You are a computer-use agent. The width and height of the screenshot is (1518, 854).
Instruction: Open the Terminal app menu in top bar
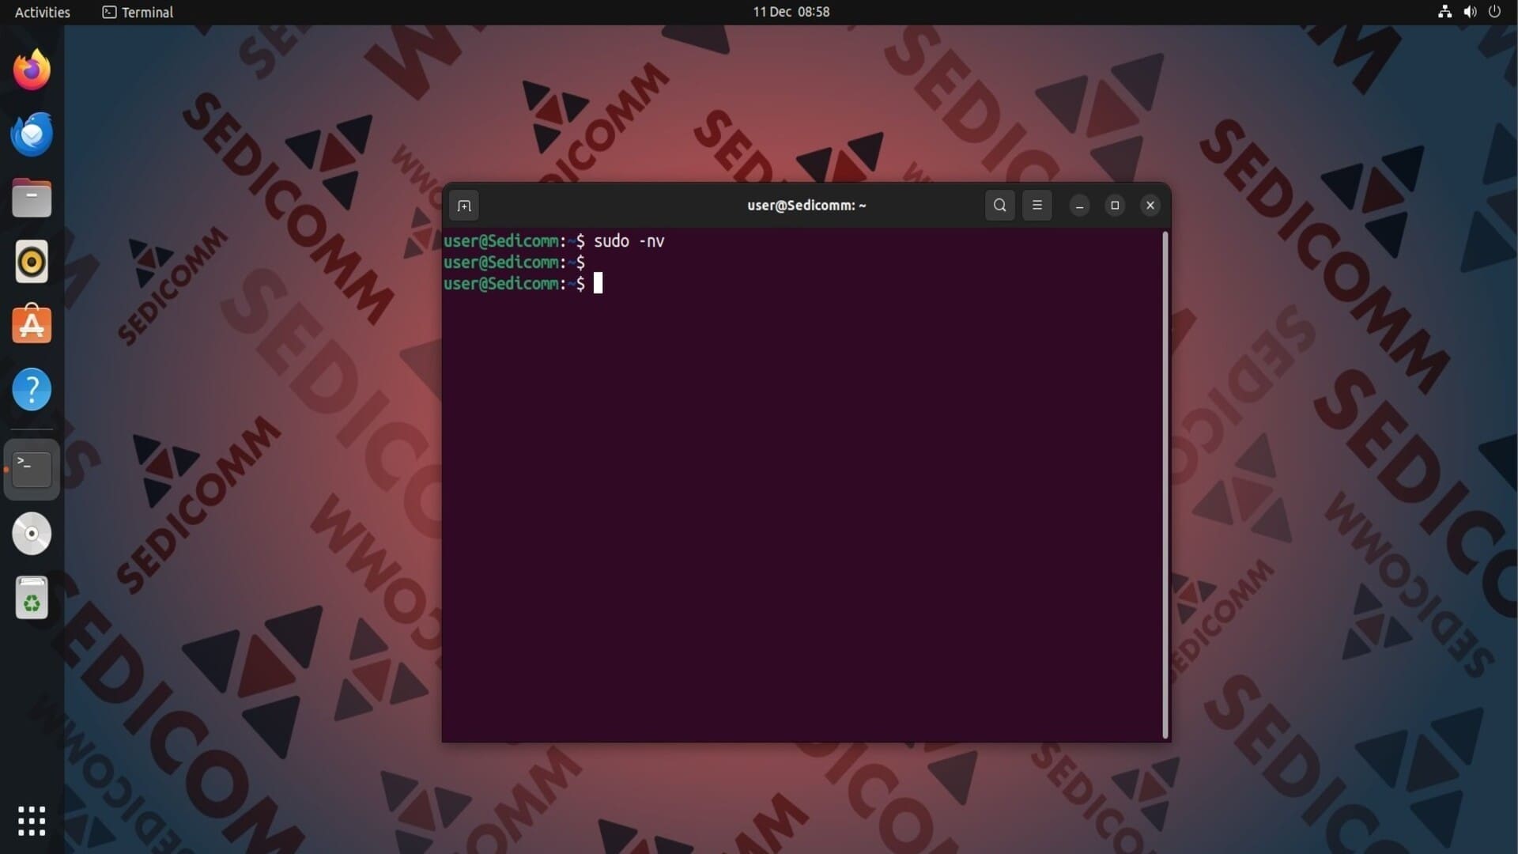[x=138, y=12]
